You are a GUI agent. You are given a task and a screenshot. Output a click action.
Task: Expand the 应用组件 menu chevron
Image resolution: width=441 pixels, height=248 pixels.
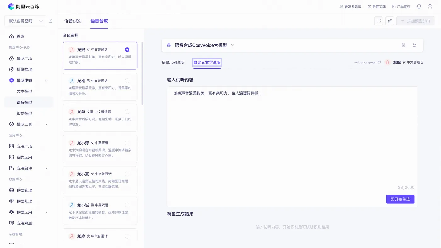tap(47, 168)
